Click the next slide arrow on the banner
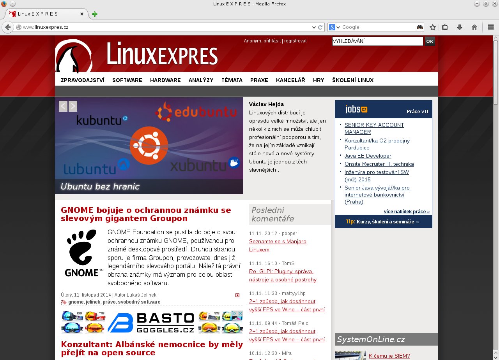Viewport: 499px width, 360px height. point(73,106)
